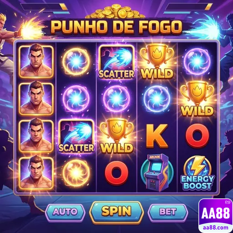Screen dimensions: 233x233
Task: Select the Energy Boost lightning symbol
Action: [198, 173]
